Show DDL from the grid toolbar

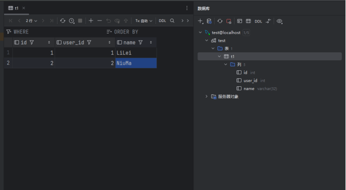coord(162,20)
